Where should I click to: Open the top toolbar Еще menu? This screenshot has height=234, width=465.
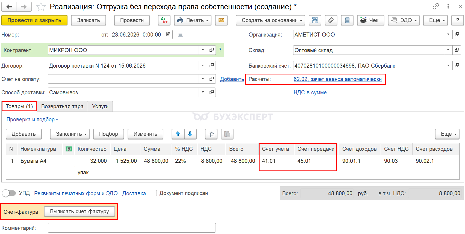pos(435,20)
